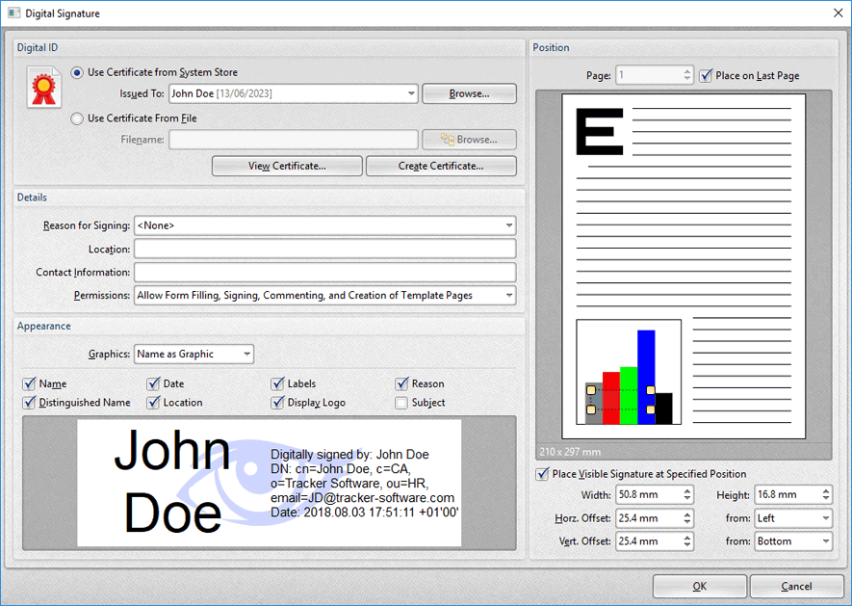Disable the Display Logo checkbox
Screen dimensions: 852x606
[277, 403]
